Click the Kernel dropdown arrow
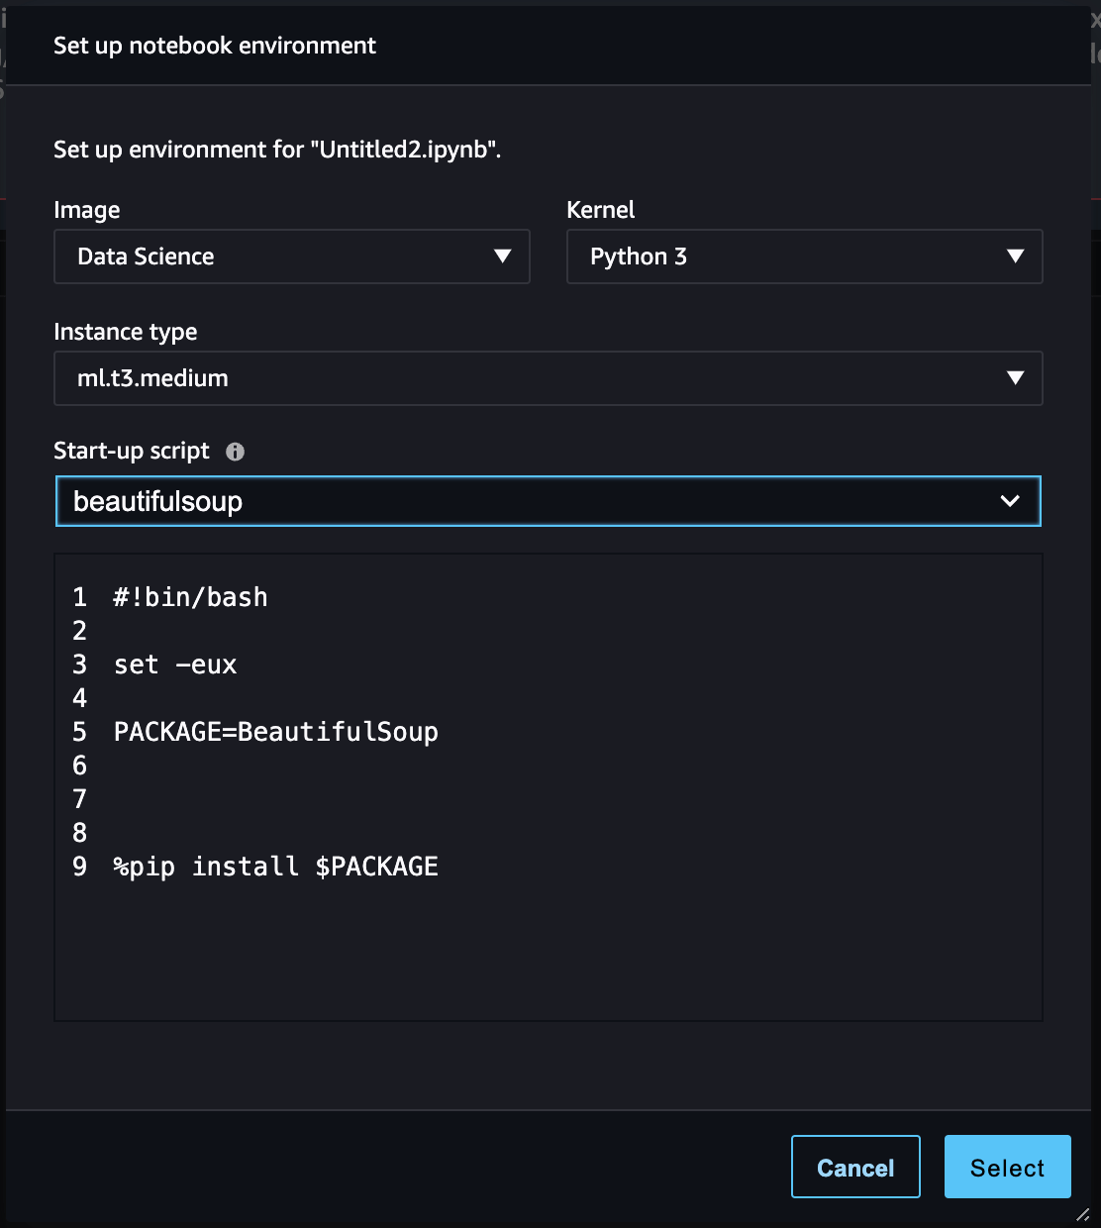Image resolution: width=1101 pixels, height=1228 pixels. [1015, 256]
